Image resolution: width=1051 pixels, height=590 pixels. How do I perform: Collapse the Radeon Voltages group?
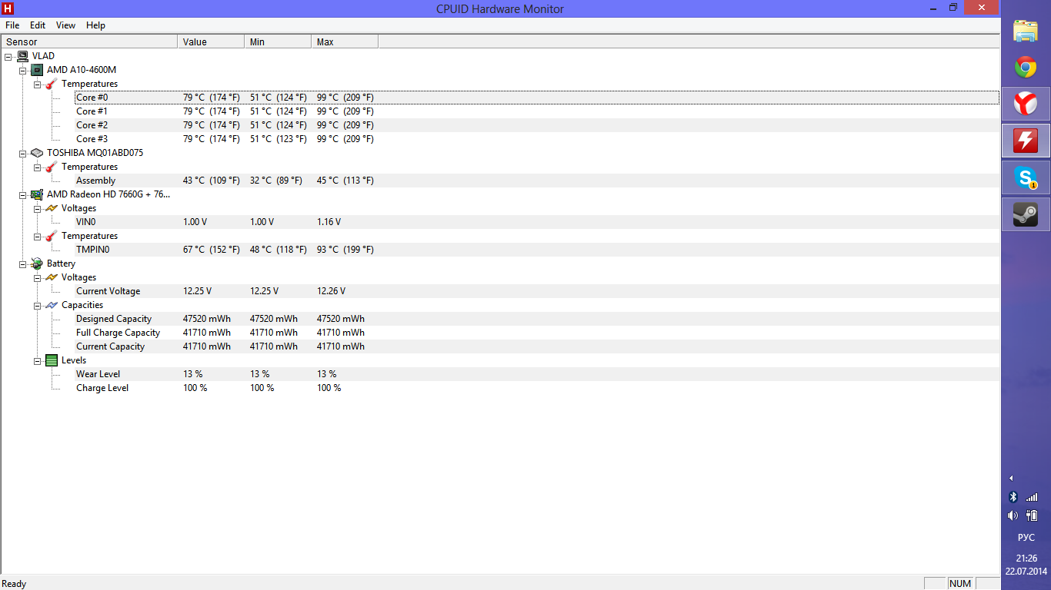[37, 208]
